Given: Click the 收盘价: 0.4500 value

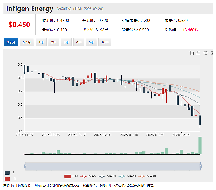Looking at the screenshot, I should (x=56, y=21).
